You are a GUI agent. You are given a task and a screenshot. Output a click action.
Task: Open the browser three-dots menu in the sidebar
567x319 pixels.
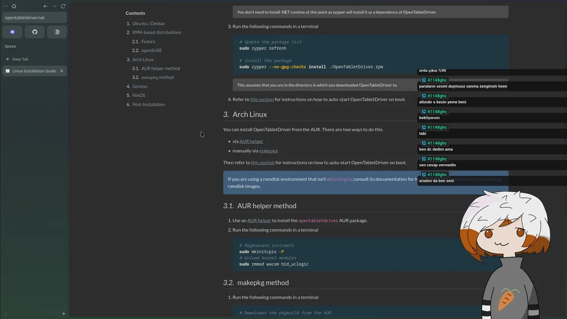(x=6, y=6)
